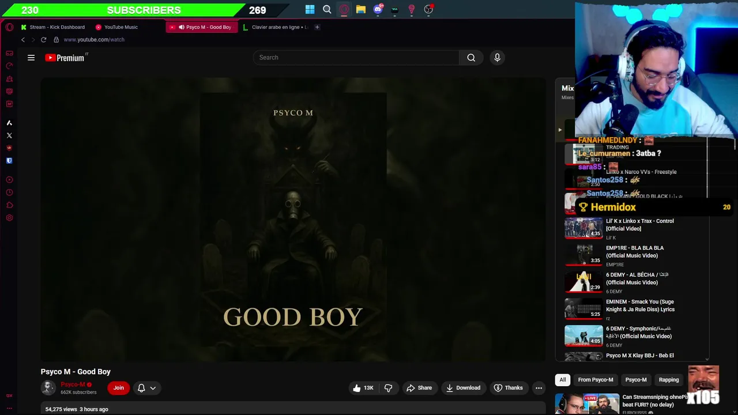
Task: Go back with the browser back arrow
Action: [x=23, y=40]
